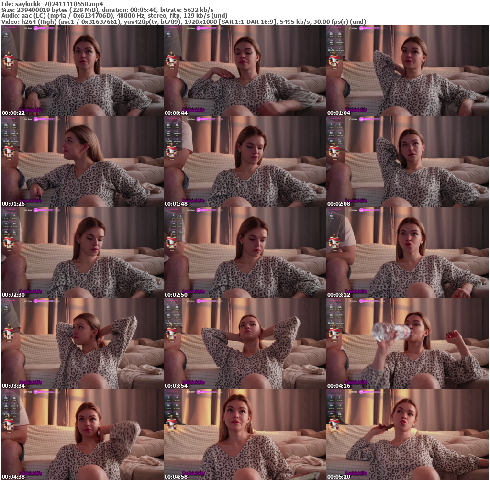Open the 00:01:26 frame thumbnail
This screenshot has height=480, width=490.
click(82, 162)
